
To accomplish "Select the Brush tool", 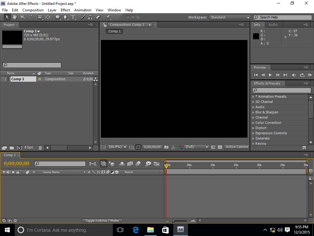I will tap(83, 17).
